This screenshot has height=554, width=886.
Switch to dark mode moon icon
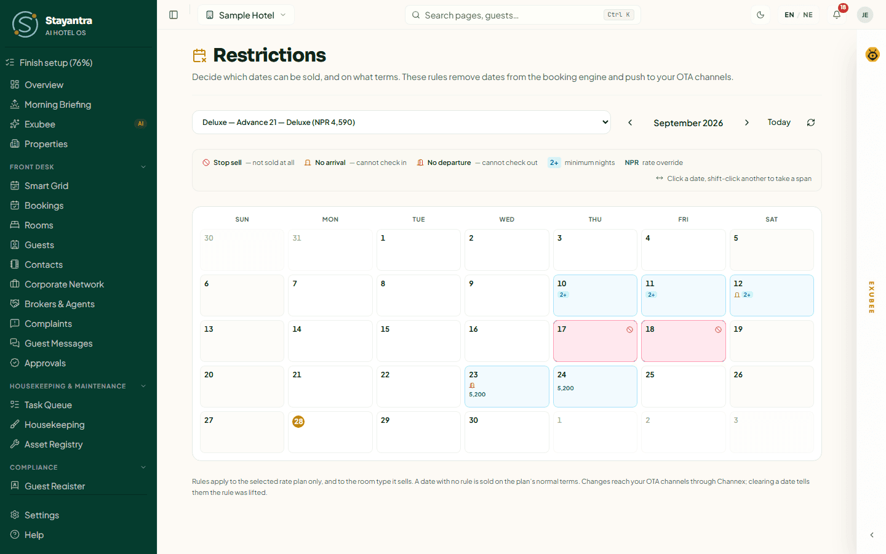tap(760, 15)
